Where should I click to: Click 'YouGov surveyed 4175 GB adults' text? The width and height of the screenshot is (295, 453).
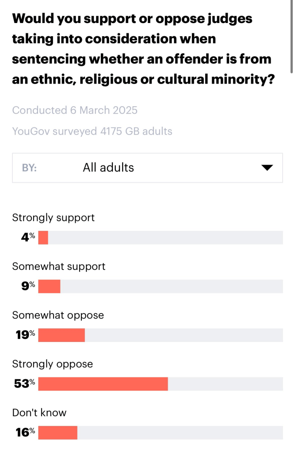[92, 131]
